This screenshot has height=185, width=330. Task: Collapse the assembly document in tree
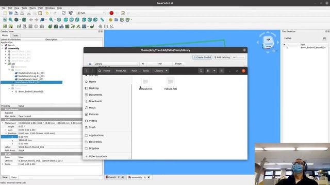point(2,48)
